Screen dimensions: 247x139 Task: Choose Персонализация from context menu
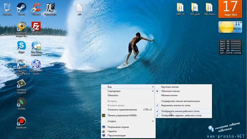[x=128, y=136]
